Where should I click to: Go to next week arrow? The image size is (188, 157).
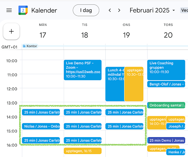[119, 10]
